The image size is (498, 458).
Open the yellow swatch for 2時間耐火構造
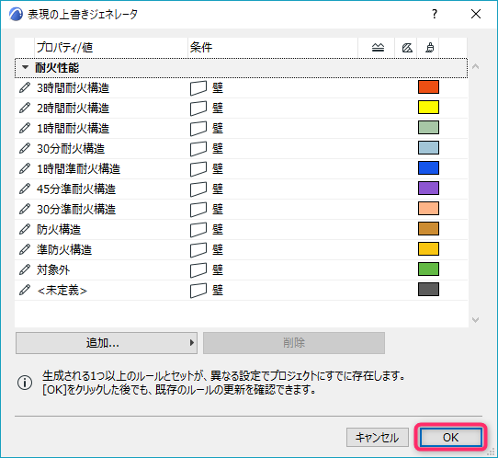tap(428, 107)
